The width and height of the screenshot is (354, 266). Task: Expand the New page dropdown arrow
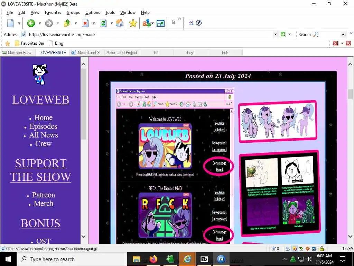[x=19, y=23]
